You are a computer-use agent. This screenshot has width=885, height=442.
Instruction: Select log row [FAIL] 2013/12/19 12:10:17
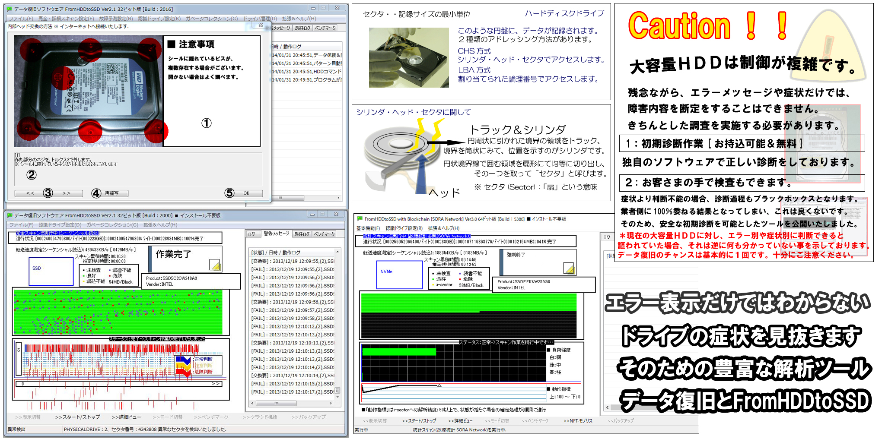point(293,392)
